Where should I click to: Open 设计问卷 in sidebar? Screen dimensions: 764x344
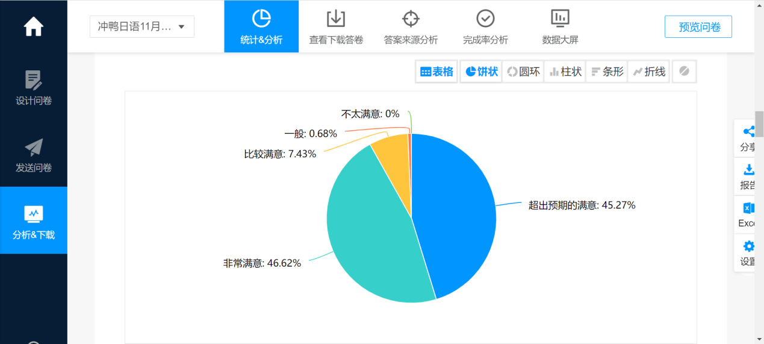[34, 88]
